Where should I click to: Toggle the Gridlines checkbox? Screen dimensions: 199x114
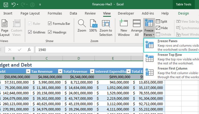[30, 32]
